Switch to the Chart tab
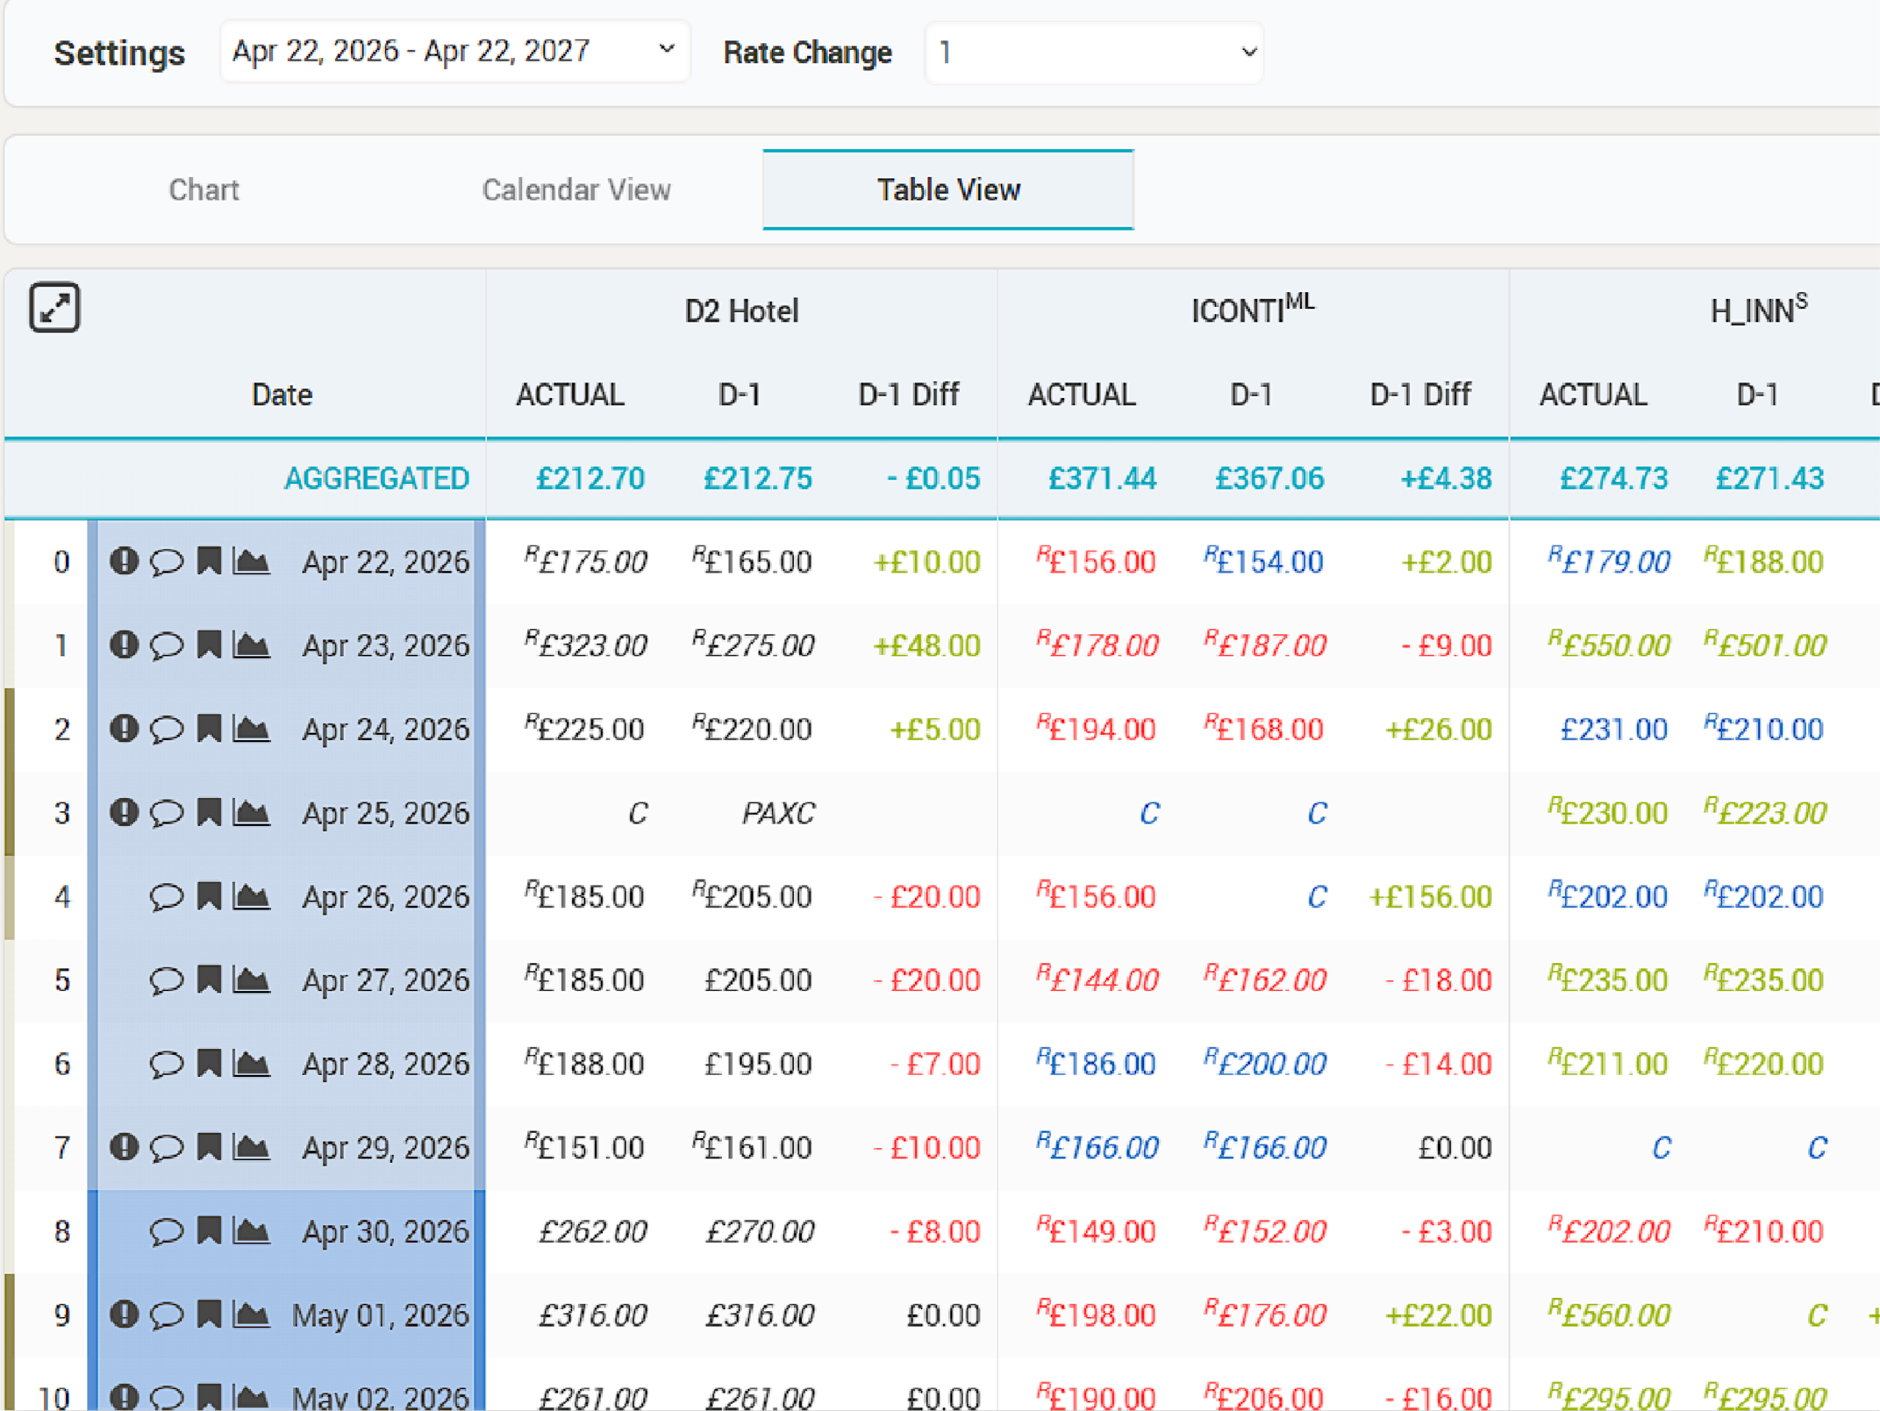Screen dimensions: 1880x1411 coord(204,189)
